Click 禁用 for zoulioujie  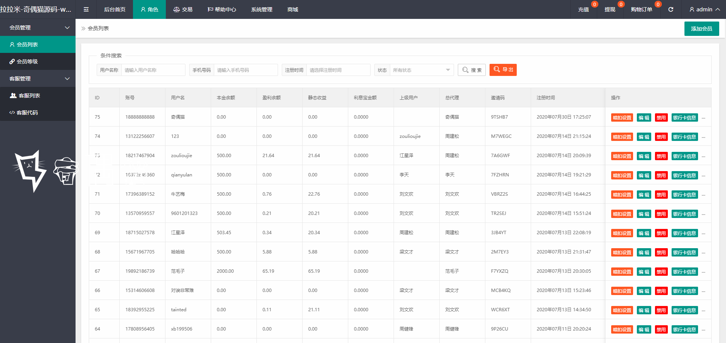point(661,156)
